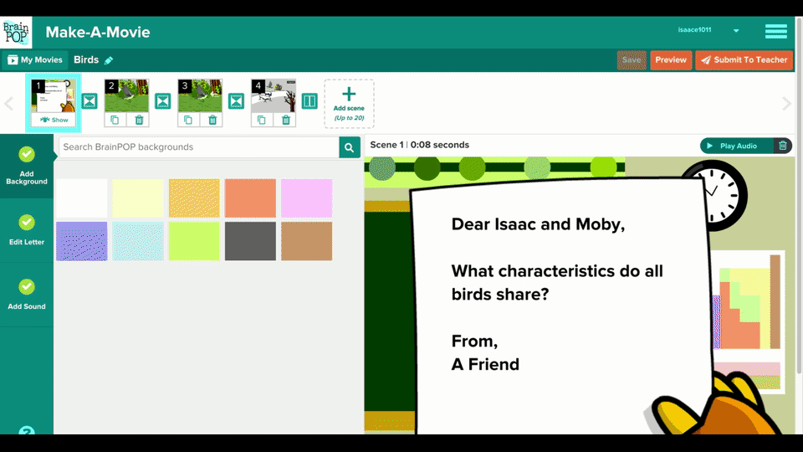This screenshot has width=803, height=452.
Task: Open the hamburger menu
Action: click(x=776, y=31)
